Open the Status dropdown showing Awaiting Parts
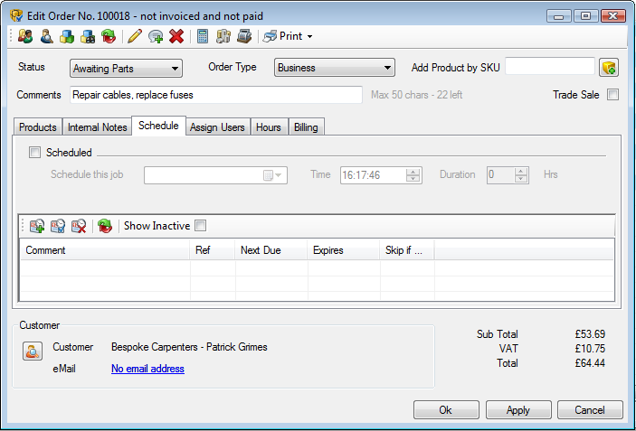Image resolution: width=636 pixels, height=431 pixels. (126, 68)
